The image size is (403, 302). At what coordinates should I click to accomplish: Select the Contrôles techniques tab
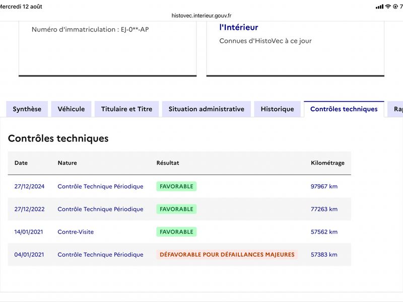coord(344,109)
